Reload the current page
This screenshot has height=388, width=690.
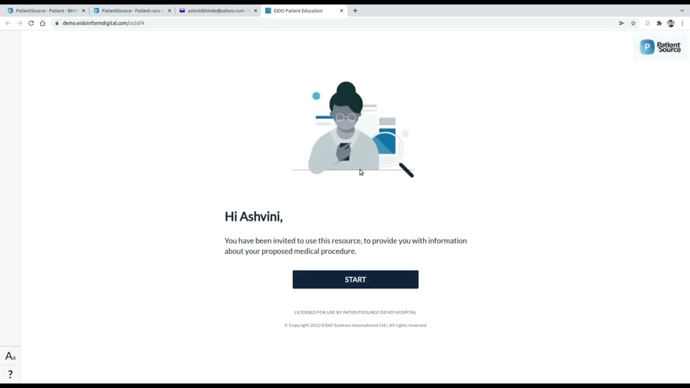(x=31, y=23)
